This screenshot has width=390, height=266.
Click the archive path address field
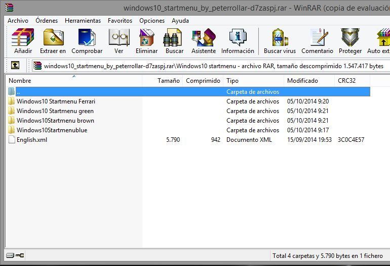coord(211,66)
